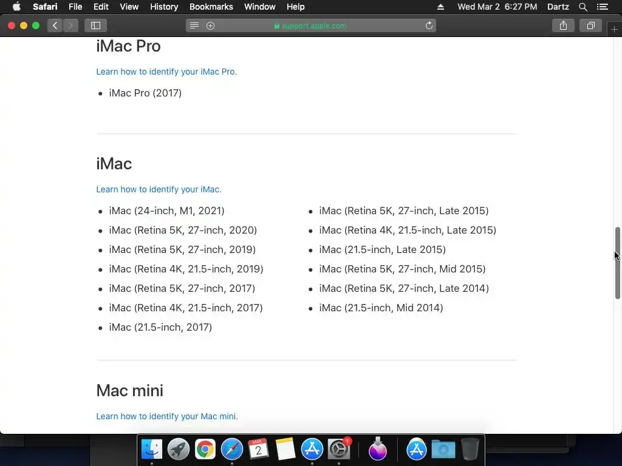This screenshot has height=466, width=622.
Task: Click 'Learn how to identify your iMac.' link
Action: pos(159,189)
